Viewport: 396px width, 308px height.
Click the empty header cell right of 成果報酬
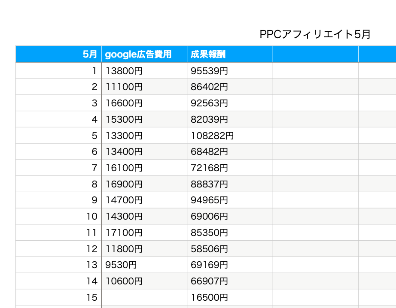pyautogui.click(x=315, y=54)
